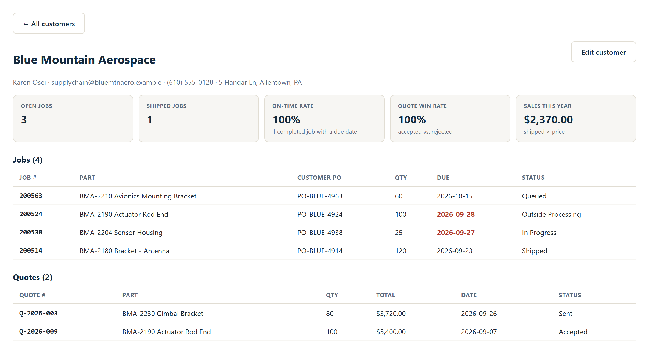Click jobs table STATUS column header
Image resolution: width=649 pixels, height=353 pixels.
[x=533, y=178]
